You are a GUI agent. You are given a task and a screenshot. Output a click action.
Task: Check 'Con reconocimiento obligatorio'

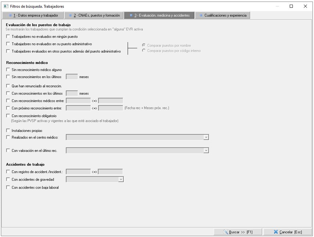click(x=8, y=116)
